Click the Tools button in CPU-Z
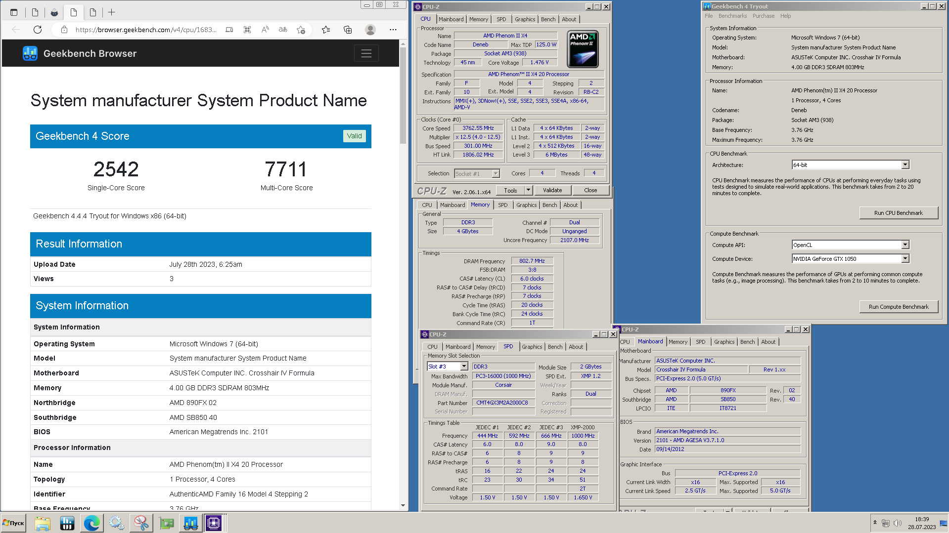Screen dimensions: 949x533 510,190
